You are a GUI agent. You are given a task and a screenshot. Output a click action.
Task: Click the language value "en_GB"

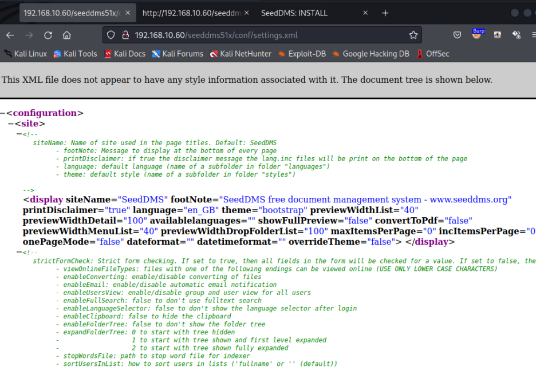pyautogui.click(x=201, y=210)
